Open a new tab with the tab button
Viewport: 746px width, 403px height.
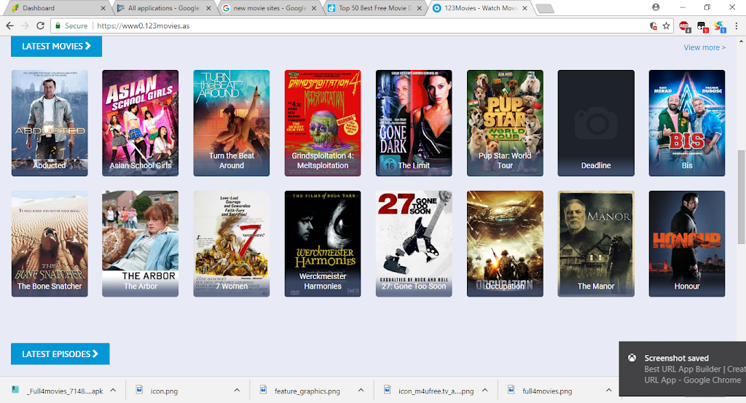[544, 8]
